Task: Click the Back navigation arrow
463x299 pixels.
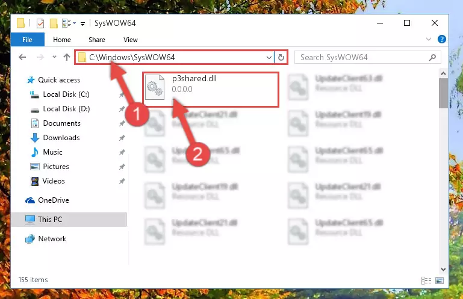Action: (x=22, y=57)
